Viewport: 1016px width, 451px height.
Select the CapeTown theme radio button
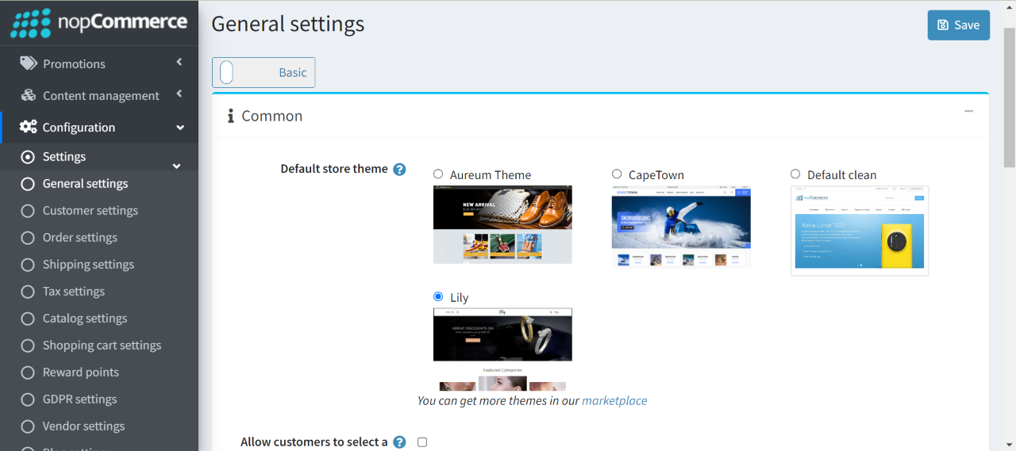(x=617, y=174)
